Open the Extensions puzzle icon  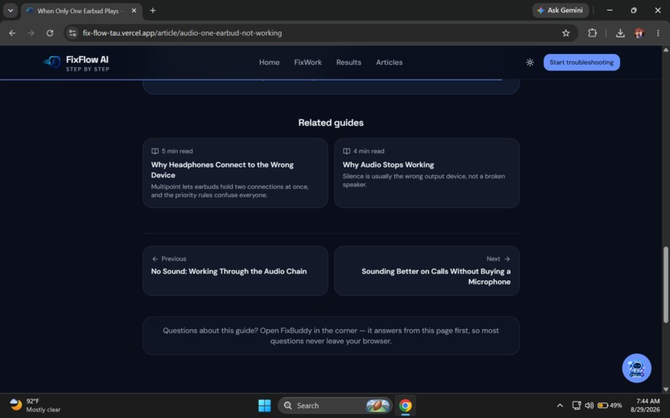tap(592, 33)
